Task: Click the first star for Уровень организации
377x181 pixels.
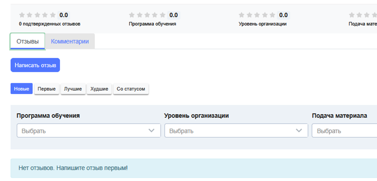Action: [x=241, y=15]
